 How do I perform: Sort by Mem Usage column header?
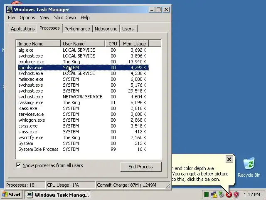click(x=134, y=44)
